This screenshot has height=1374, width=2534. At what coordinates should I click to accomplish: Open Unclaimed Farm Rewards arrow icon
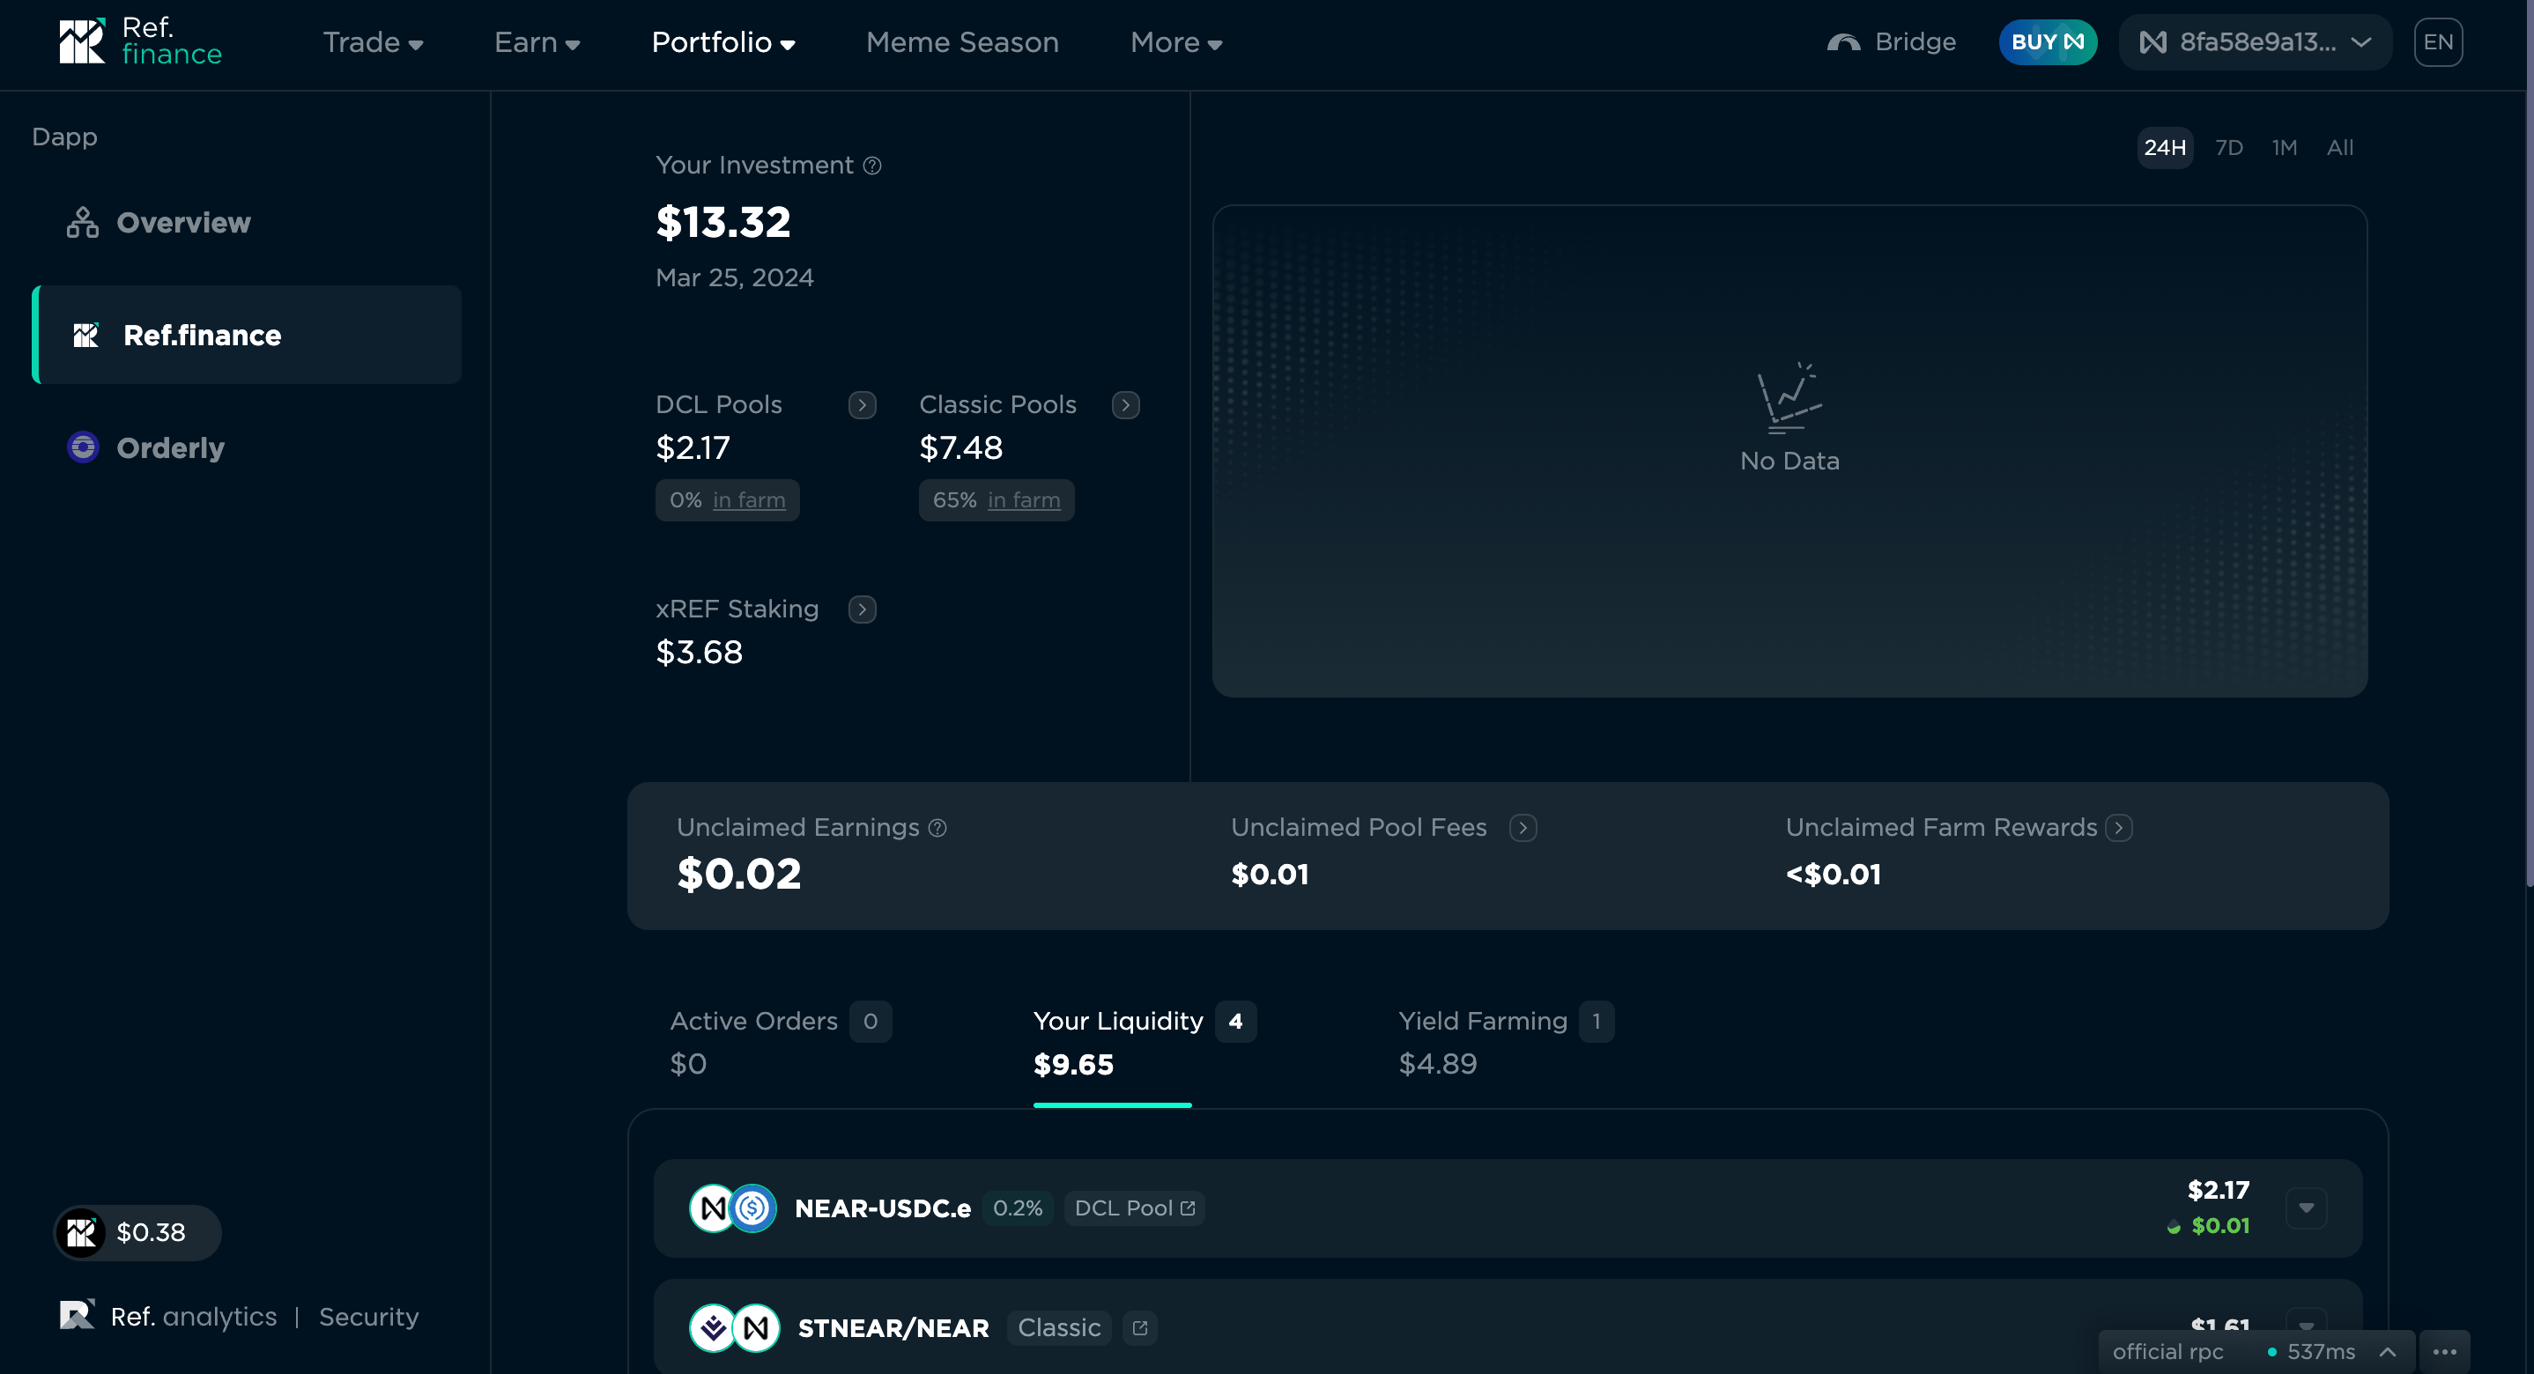click(x=2119, y=828)
